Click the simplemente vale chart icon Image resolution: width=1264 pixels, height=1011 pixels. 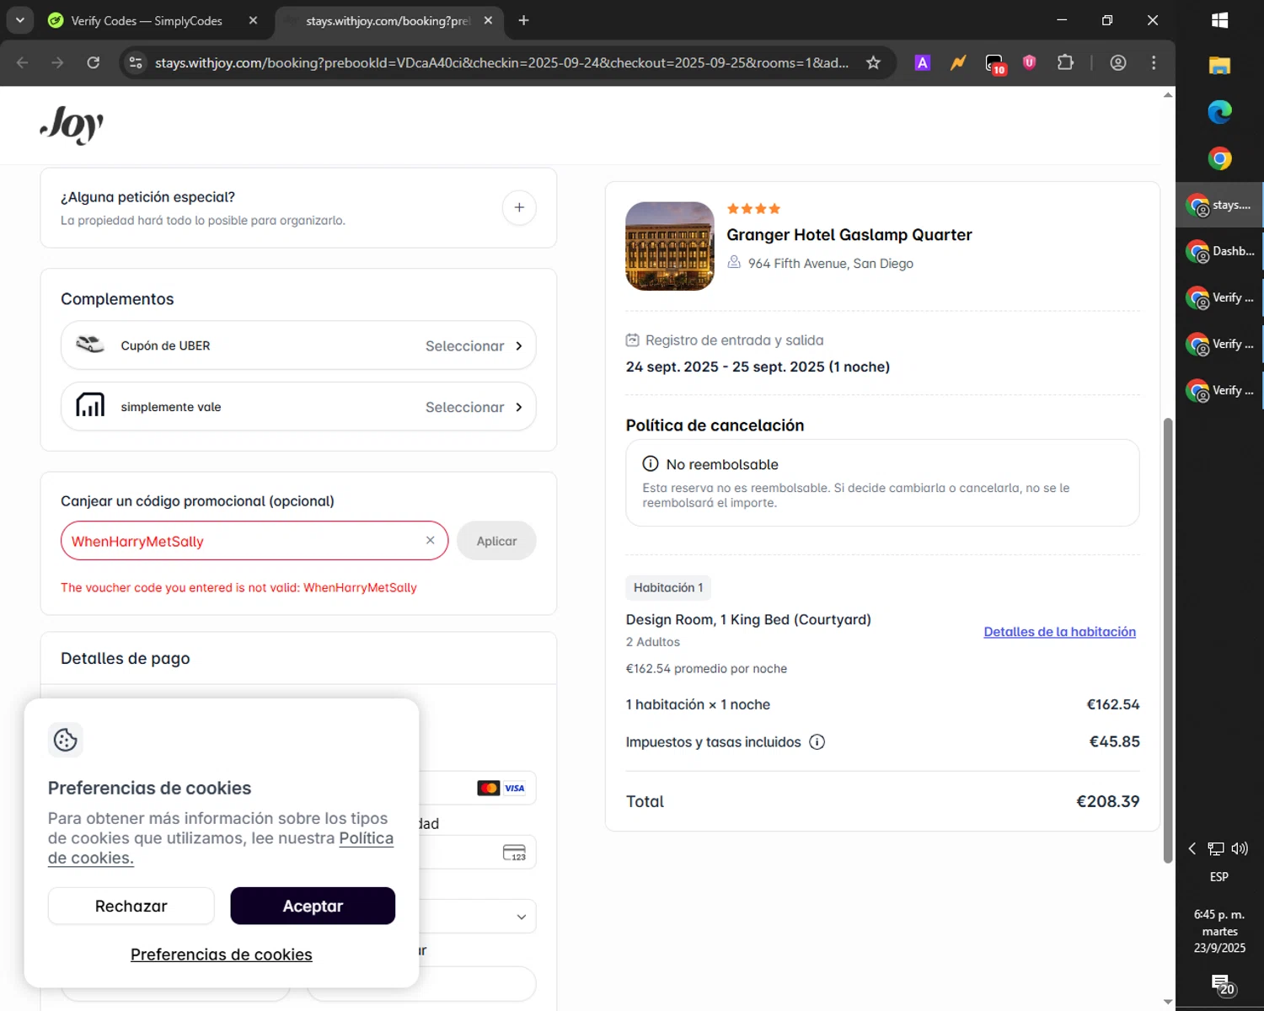pyautogui.click(x=90, y=405)
